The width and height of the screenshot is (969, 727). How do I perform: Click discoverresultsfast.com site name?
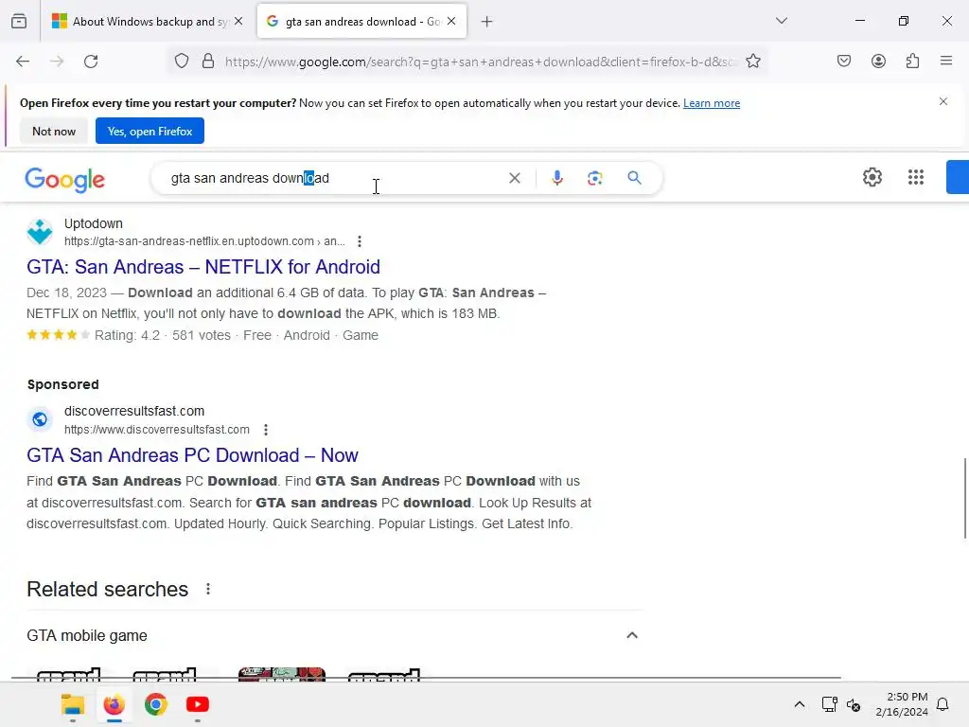[134, 411]
